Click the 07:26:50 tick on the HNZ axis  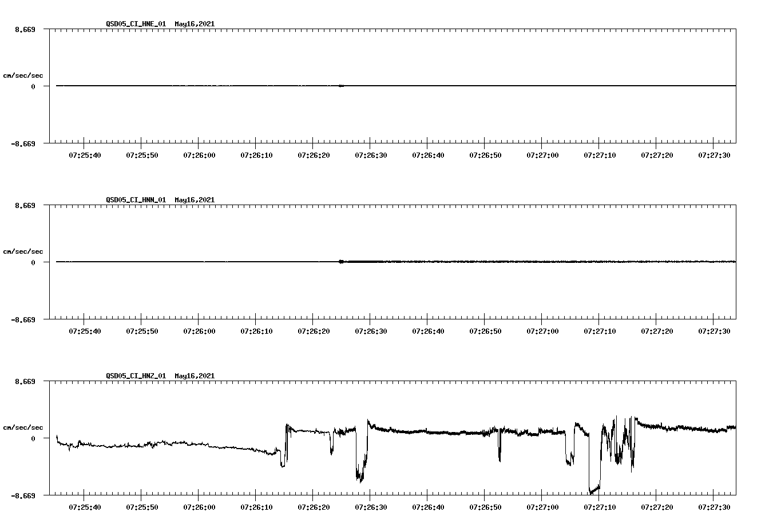tap(485, 506)
